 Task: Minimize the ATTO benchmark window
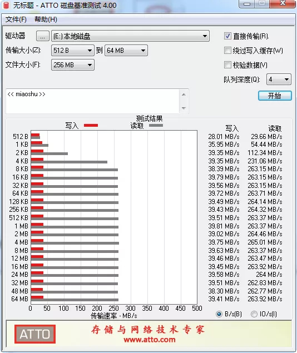click(x=247, y=4)
